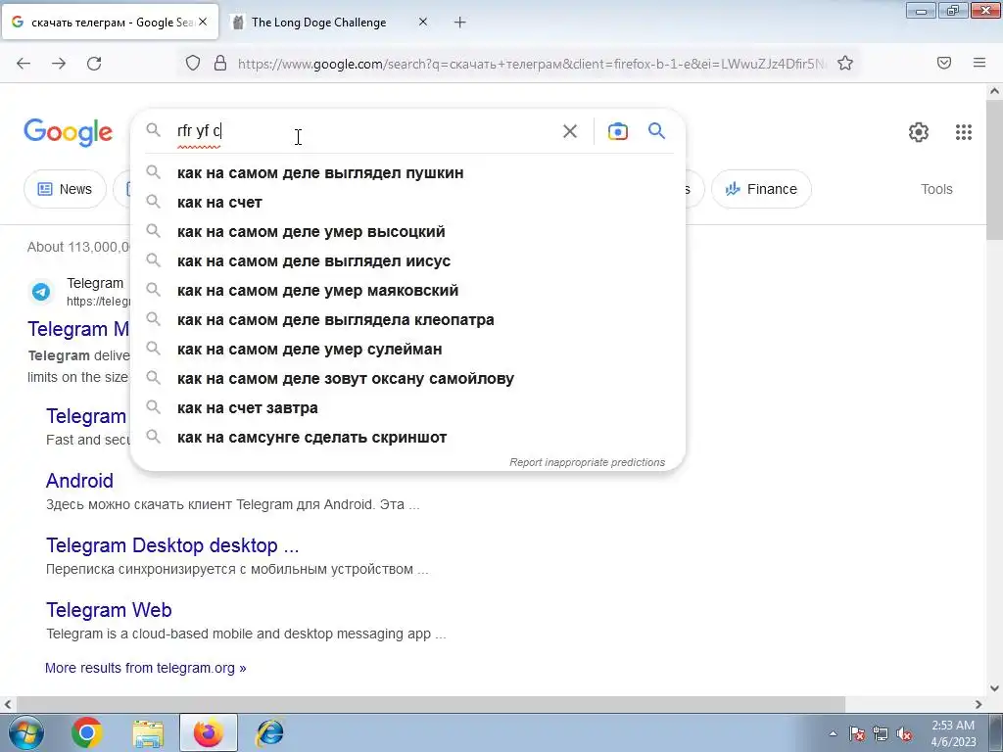Choose suggestion как на самом деле умер сулейман
The image size is (1003, 752).
point(407,350)
